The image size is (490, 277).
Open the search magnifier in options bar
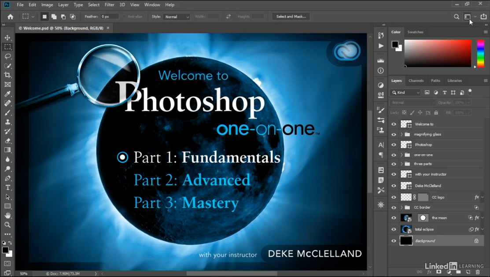tap(456, 17)
